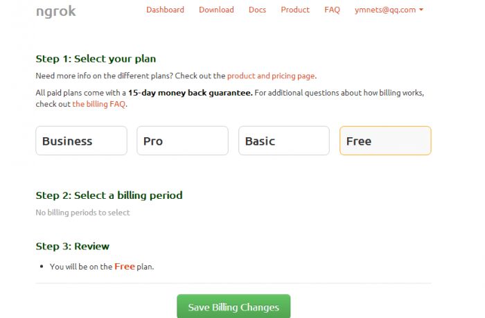Click the orange Free text in the review
This screenshot has height=318, width=485.
tap(125, 266)
